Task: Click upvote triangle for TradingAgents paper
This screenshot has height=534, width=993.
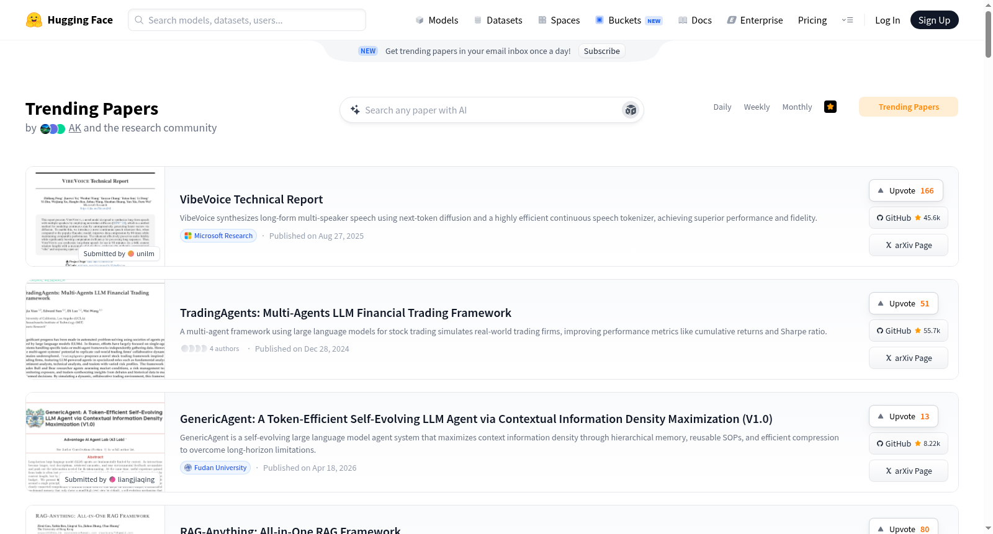Action: pos(881,303)
